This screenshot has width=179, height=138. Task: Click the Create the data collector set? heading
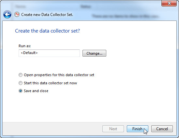point(47,31)
